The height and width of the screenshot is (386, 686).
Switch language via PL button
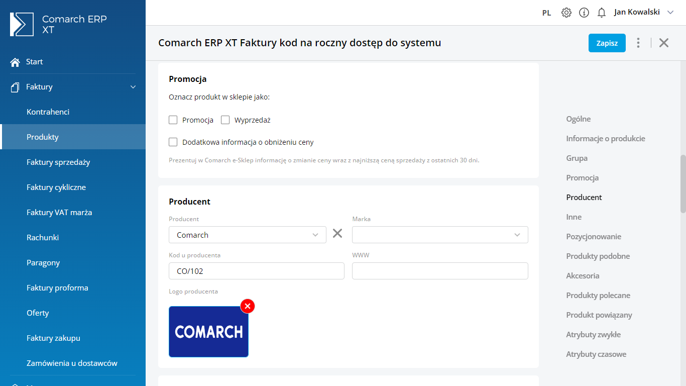[x=547, y=13]
